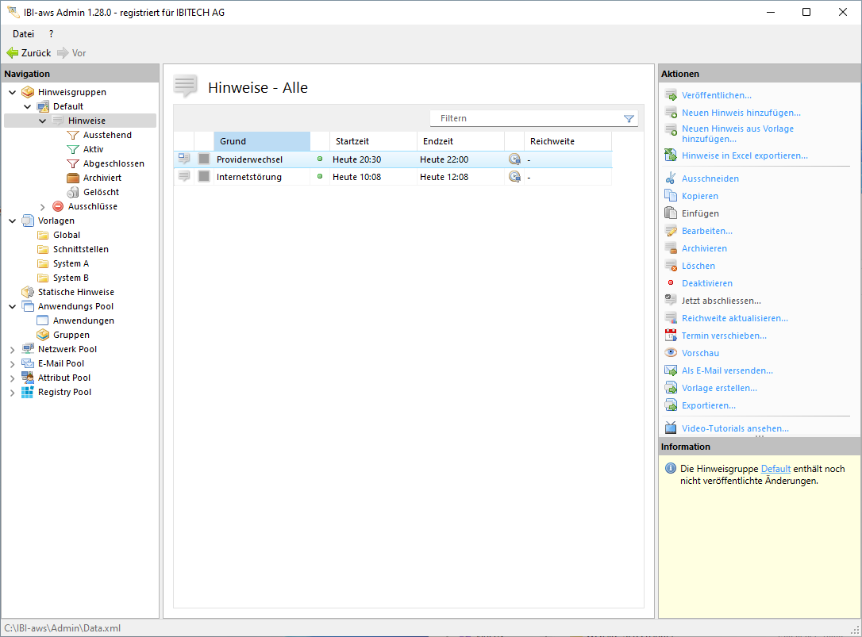The width and height of the screenshot is (862, 637).
Task: Click the green back arrow Zurück
Action: click(13, 53)
